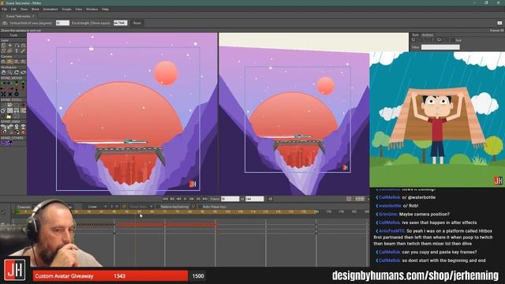Click the focal length input field
The height and width of the screenshot is (284, 505).
coord(121,23)
